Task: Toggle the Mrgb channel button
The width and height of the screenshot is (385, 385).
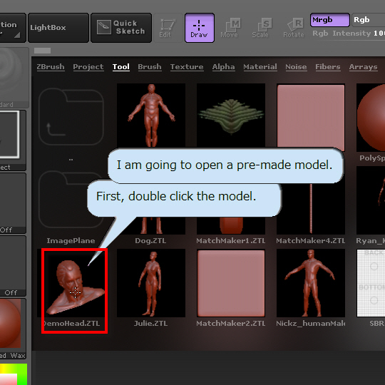Action: click(x=330, y=20)
